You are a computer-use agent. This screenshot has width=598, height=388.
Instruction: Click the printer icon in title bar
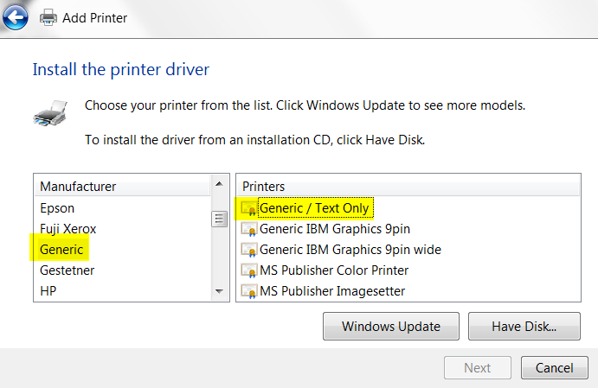click(x=48, y=16)
